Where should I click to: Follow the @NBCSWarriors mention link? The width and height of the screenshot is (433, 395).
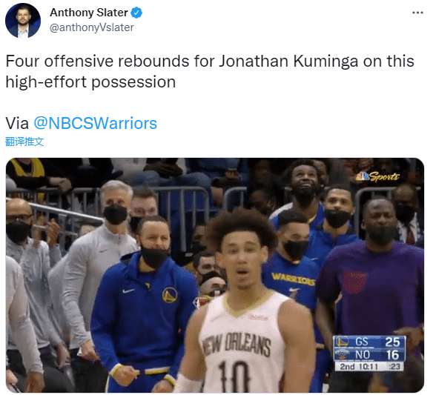point(95,123)
